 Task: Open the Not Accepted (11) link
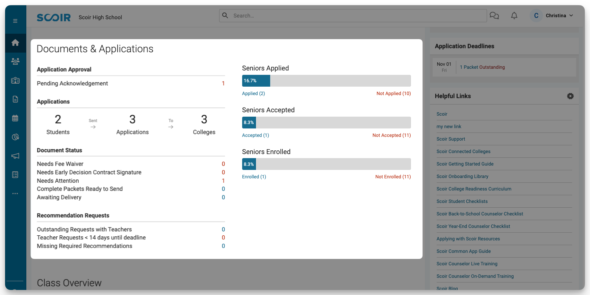pyautogui.click(x=391, y=135)
